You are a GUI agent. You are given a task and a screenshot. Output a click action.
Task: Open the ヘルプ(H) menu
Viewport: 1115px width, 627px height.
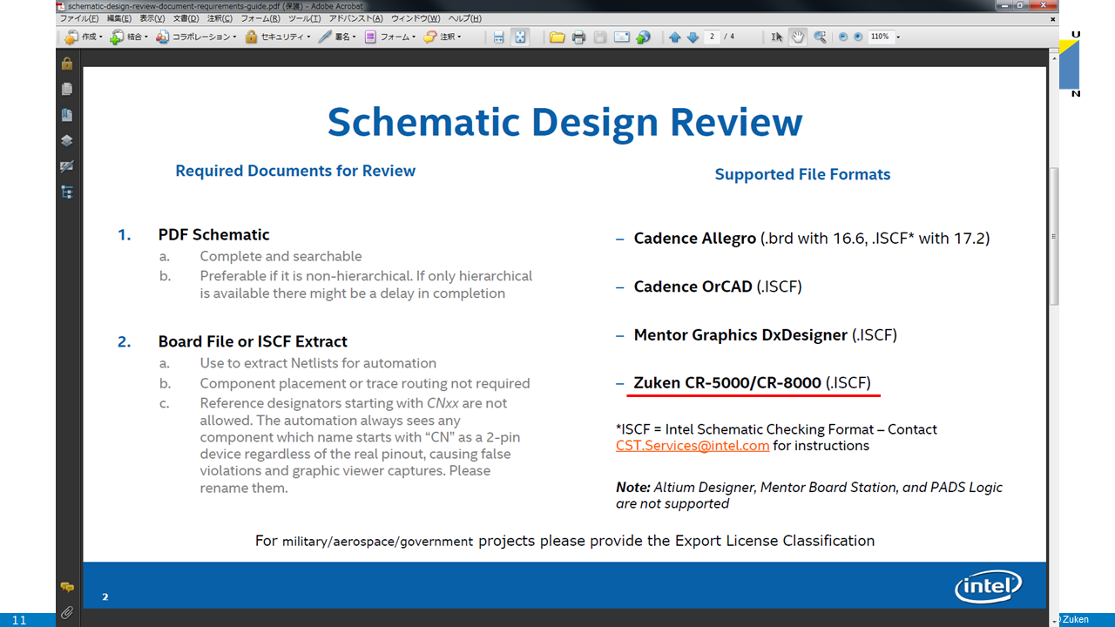pos(465,18)
